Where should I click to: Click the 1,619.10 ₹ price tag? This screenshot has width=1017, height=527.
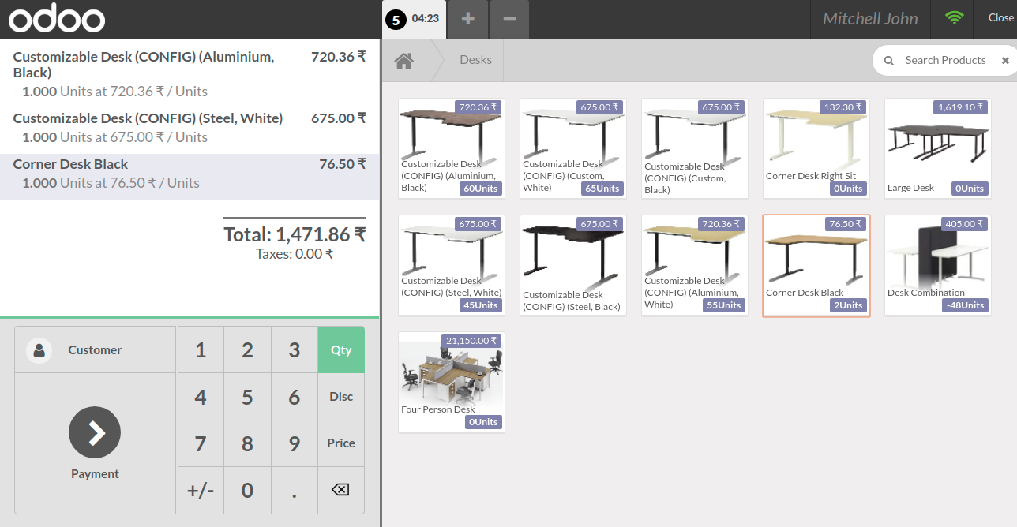962,107
